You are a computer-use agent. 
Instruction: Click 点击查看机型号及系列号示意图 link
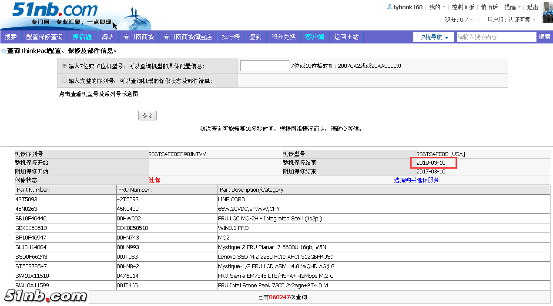[98, 93]
